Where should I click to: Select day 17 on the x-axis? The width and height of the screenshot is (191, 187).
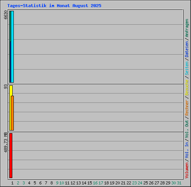point(101,183)
